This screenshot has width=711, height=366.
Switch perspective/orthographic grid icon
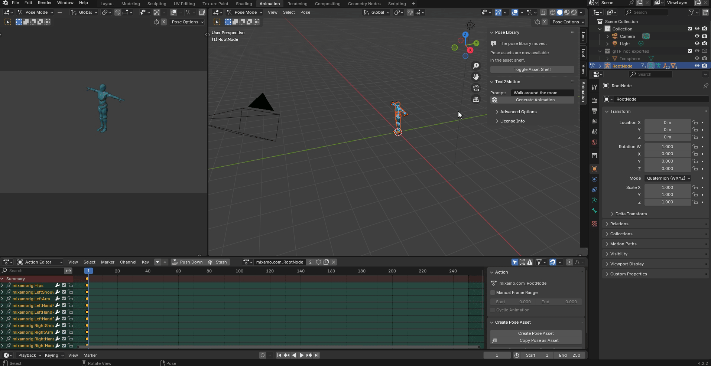pos(476,99)
